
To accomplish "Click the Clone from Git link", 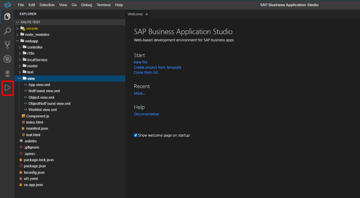I will pyautogui.click(x=146, y=72).
